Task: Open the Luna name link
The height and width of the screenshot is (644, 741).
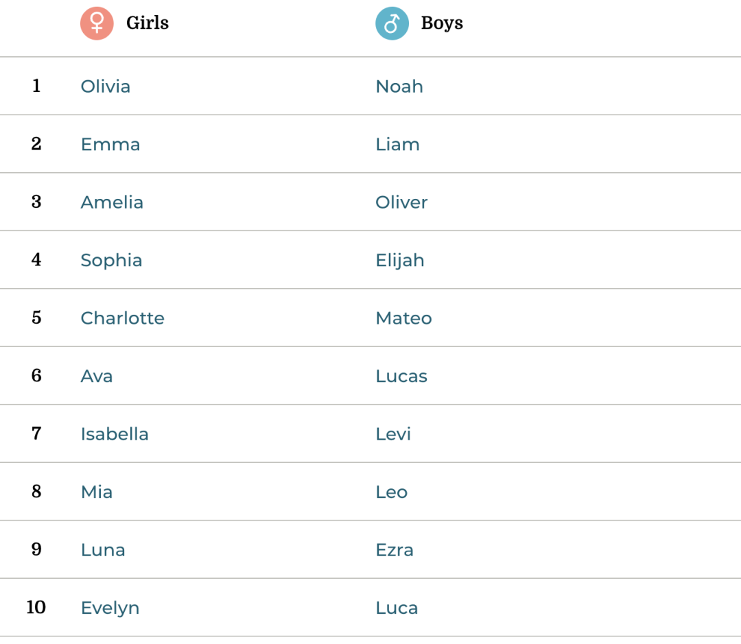Action: (x=103, y=550)
